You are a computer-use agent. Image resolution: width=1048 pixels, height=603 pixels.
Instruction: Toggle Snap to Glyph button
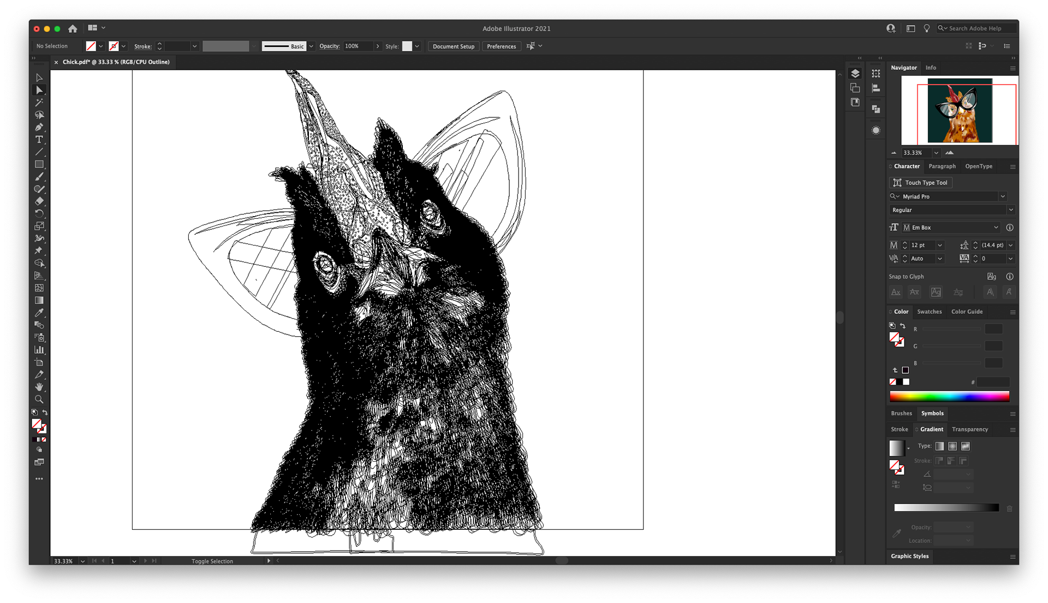tap(992, 277)
